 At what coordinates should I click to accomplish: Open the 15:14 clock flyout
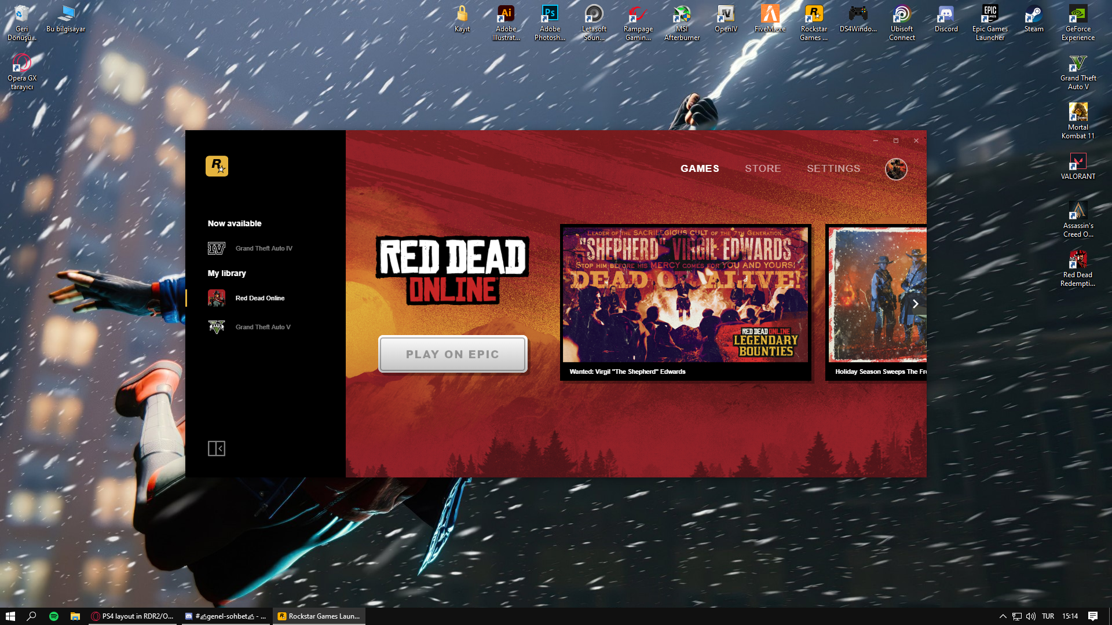(x=1070, y=616)
